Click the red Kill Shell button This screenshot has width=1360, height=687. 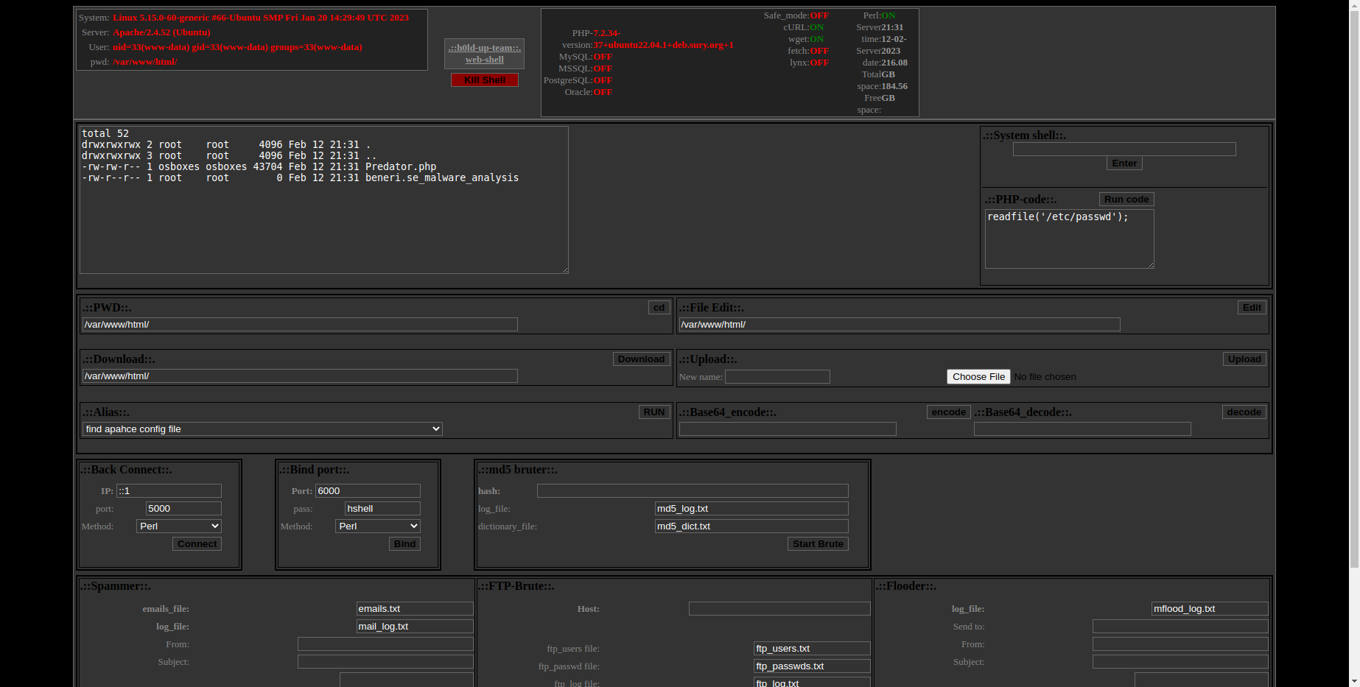484,80
